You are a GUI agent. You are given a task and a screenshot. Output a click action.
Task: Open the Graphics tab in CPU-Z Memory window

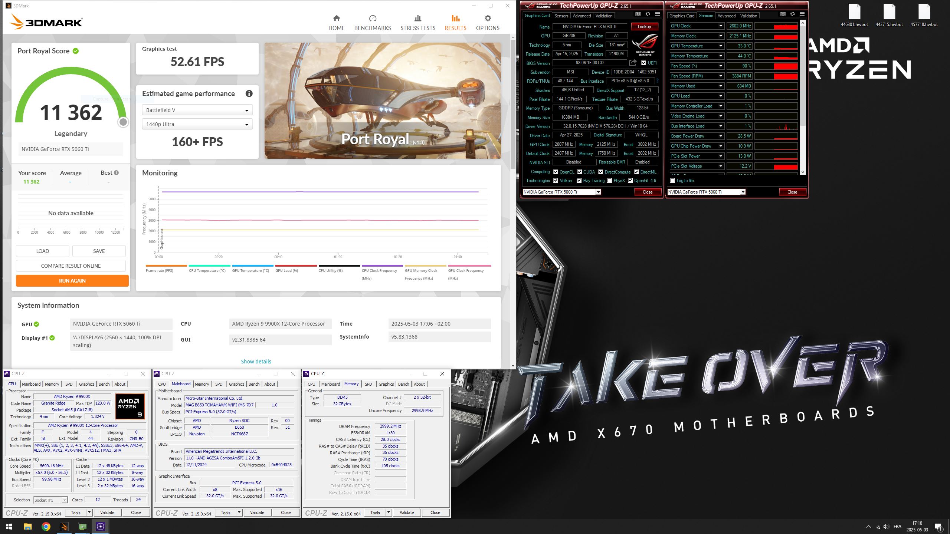(386, 384)
